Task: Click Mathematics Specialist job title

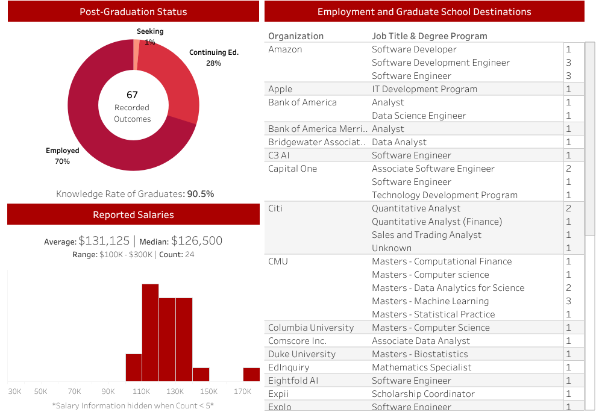Action: [421, 367]
